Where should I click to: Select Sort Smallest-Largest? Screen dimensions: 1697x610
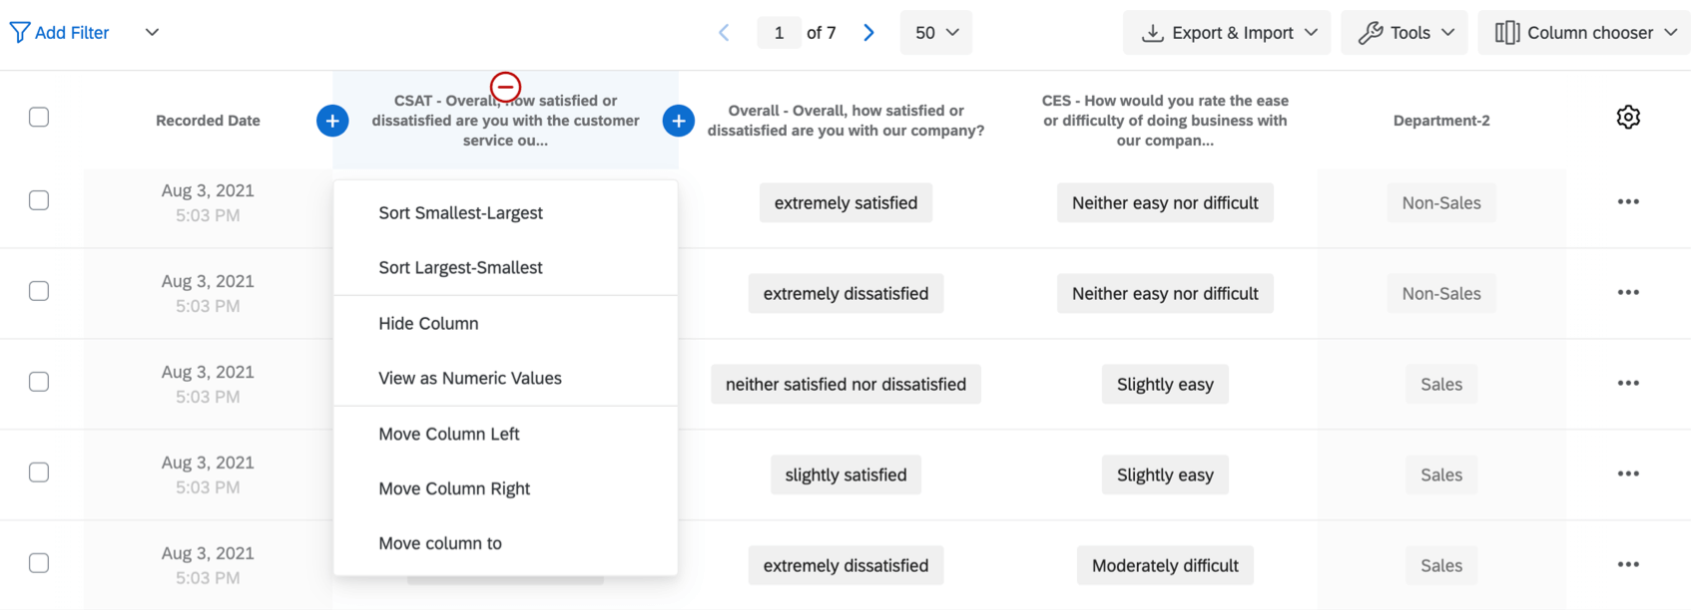pos(460,212)
